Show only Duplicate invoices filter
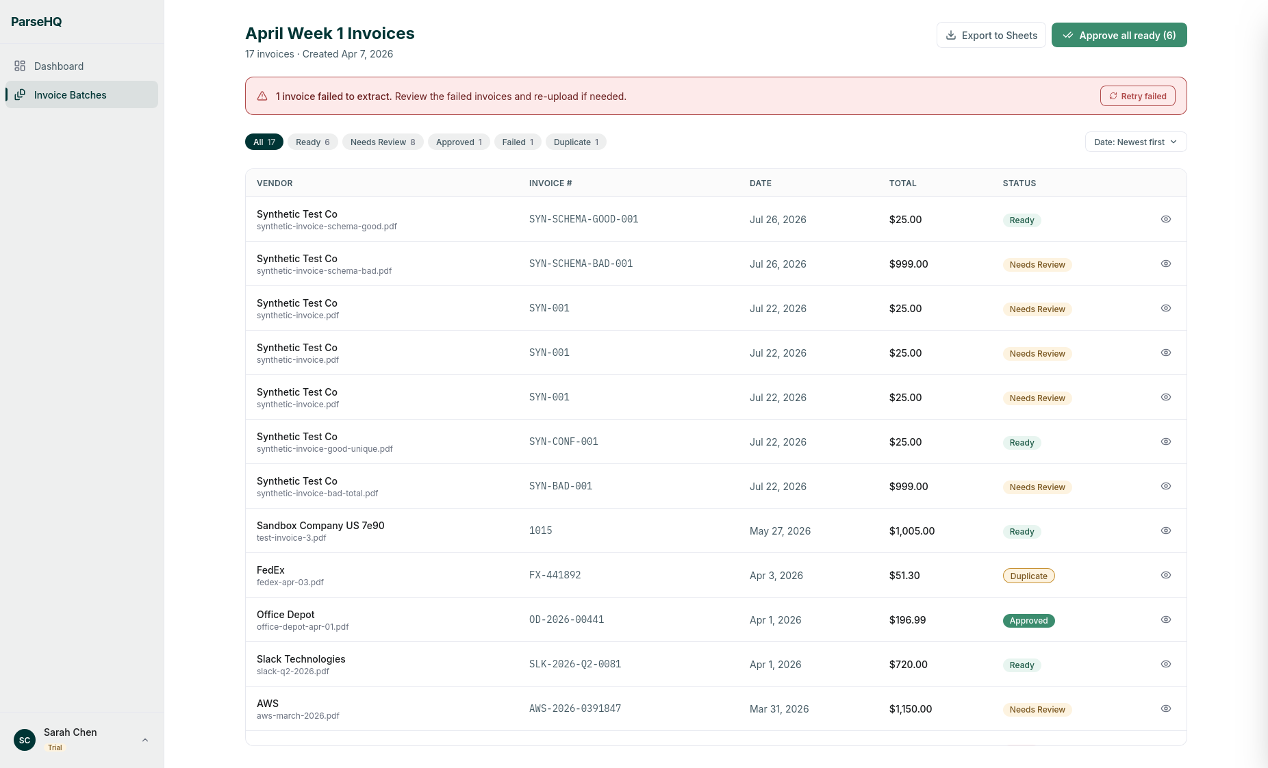The height and width of the screenshot is (768, 1268). tap(576, 142)
